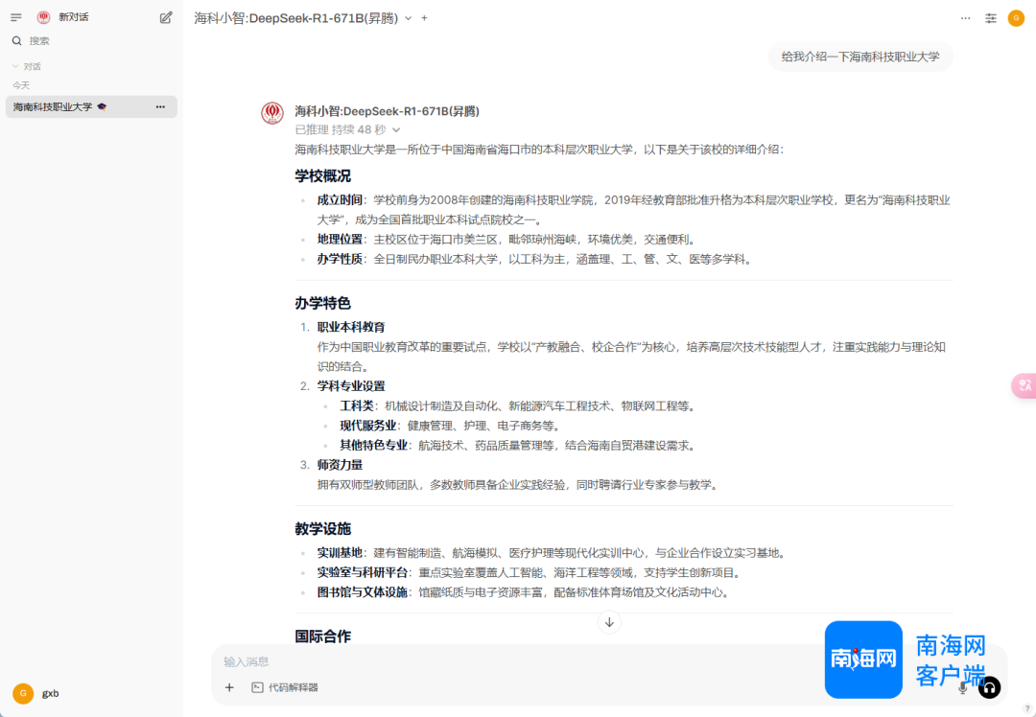Click the response model name 海科小智:DeepSeek-R1-671B(昇腾)
This screenshot has height=717, width=1036.
click(388, 111)
